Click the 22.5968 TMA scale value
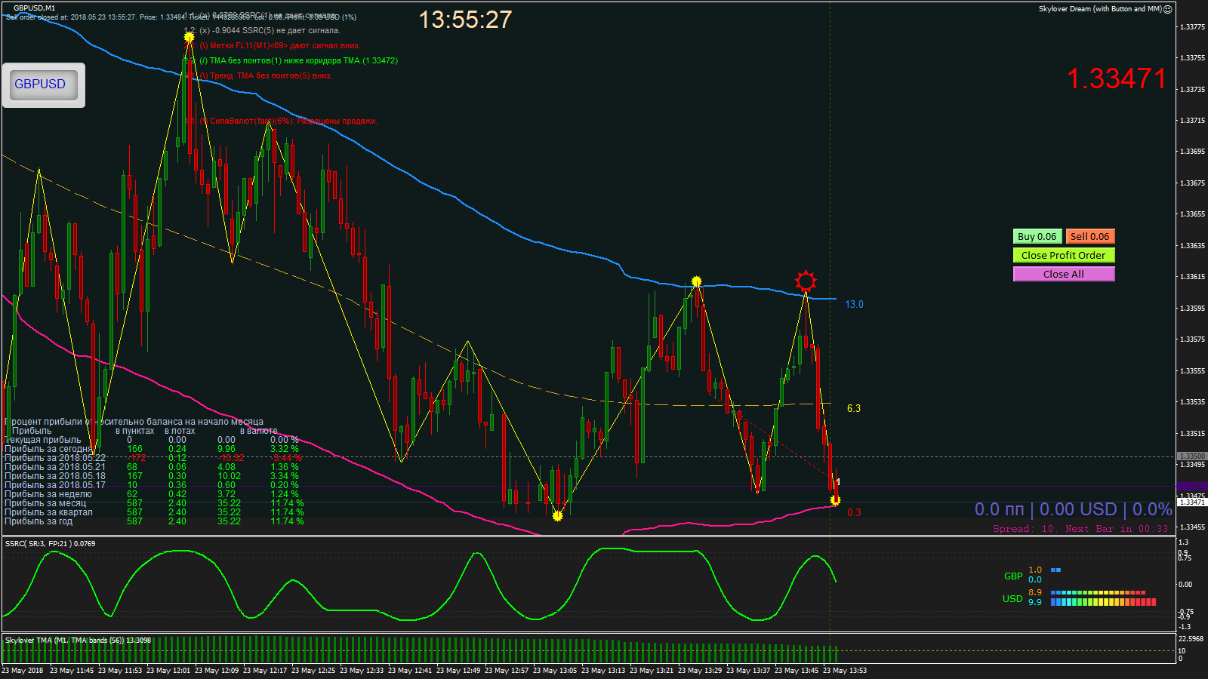 point(1191,638)
